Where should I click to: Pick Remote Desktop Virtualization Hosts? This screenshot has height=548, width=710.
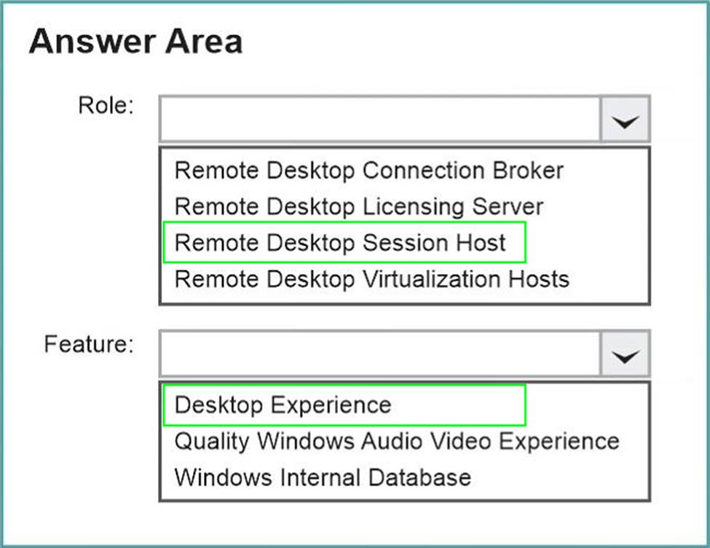click(x=372, y=278)
